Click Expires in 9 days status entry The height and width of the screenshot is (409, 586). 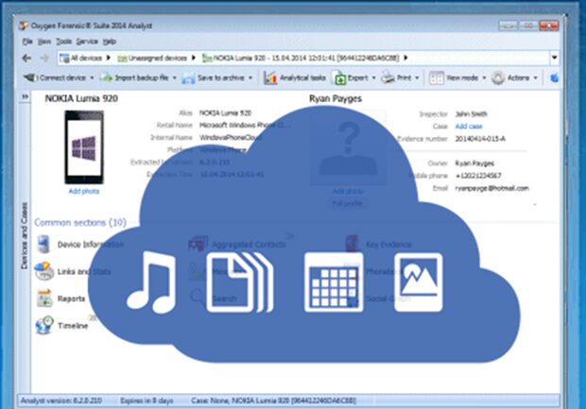pos(146,400)
